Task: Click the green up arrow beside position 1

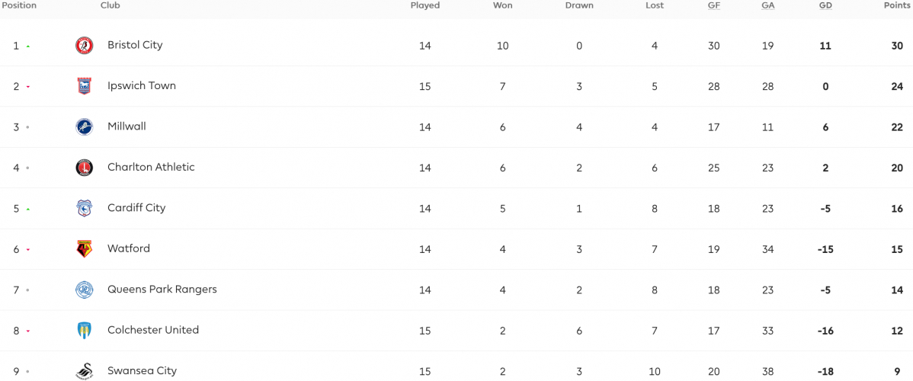Action: tap(27, 46)
